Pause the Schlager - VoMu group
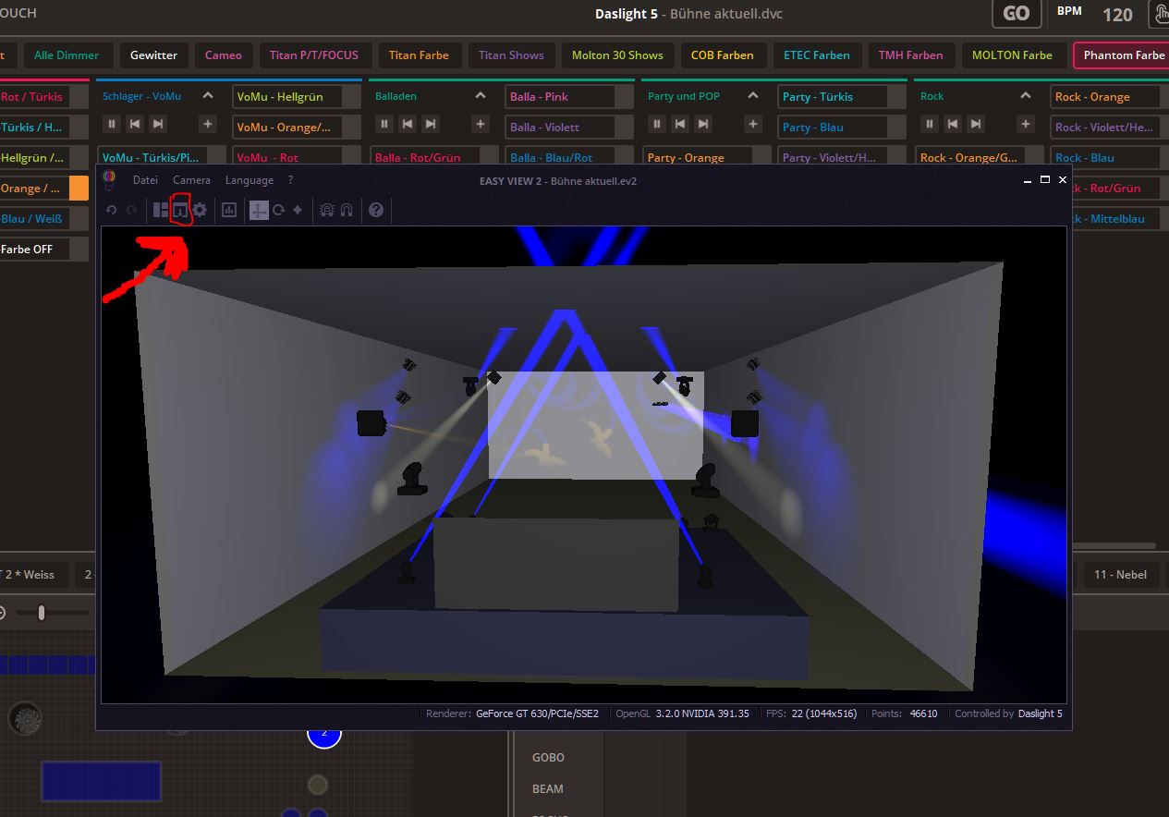Viewport: 1169px width, 817px height. [x=111, y=124]
